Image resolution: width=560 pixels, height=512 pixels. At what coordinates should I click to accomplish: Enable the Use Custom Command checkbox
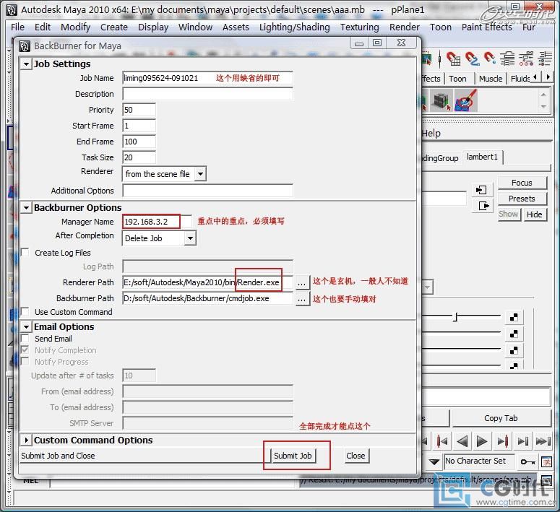pos(25,312)
